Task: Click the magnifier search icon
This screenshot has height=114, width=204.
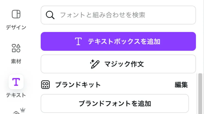Action: (50, 15)
